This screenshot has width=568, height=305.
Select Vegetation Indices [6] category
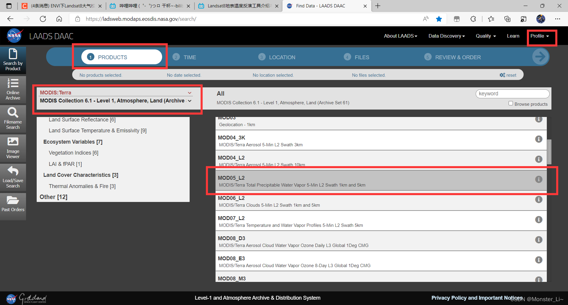(73, 153)
